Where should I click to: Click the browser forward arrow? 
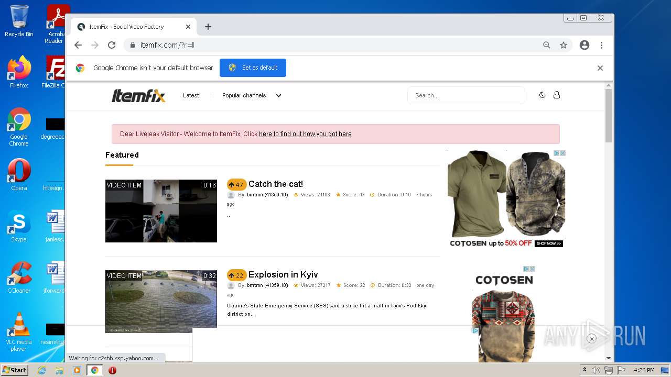[x=95, y=45]
